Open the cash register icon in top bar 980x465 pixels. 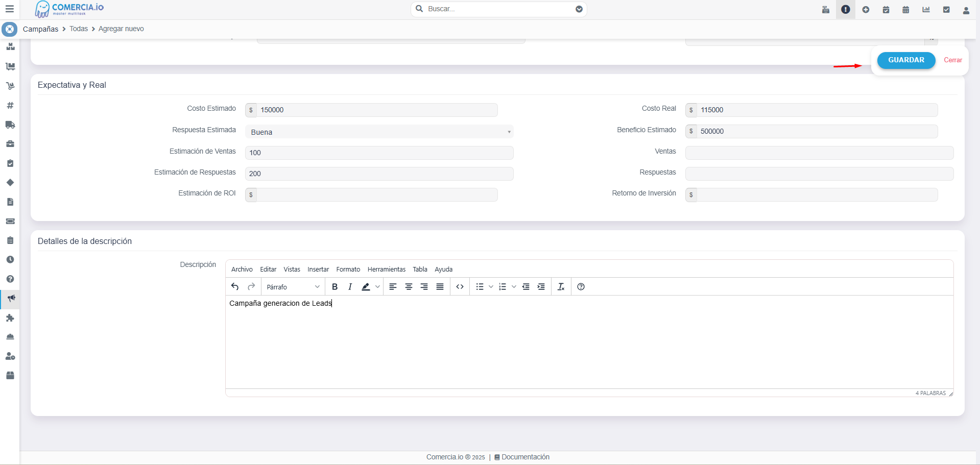(x=825, y=10)
